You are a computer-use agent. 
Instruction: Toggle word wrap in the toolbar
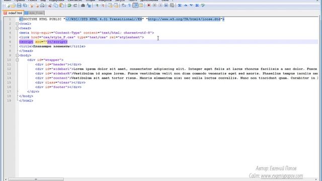coord(124,6)
